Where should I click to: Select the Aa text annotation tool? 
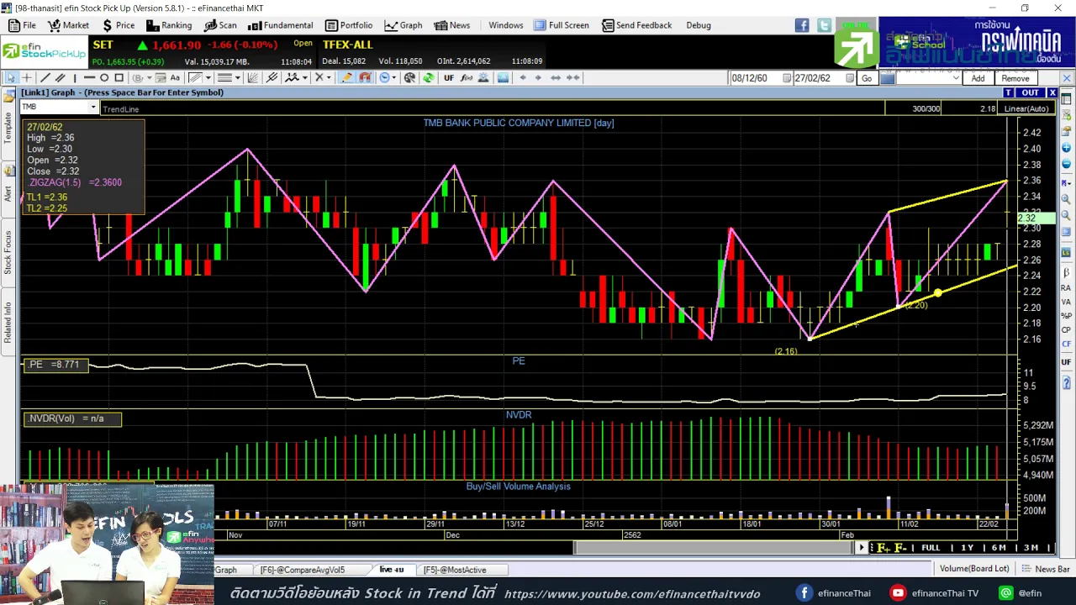pyautogui.click(x=175, y=77)
